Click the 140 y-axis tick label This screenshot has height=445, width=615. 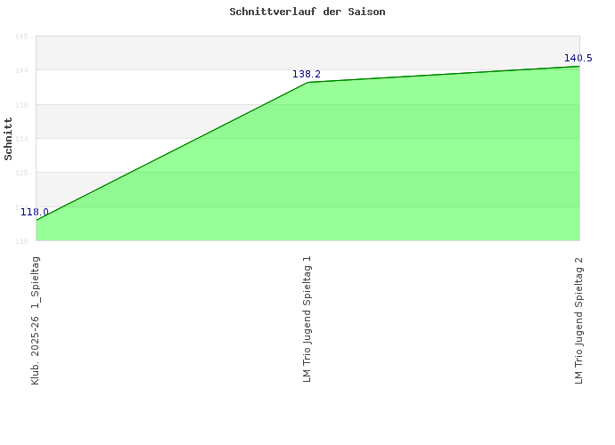click(x=20, y=70)
